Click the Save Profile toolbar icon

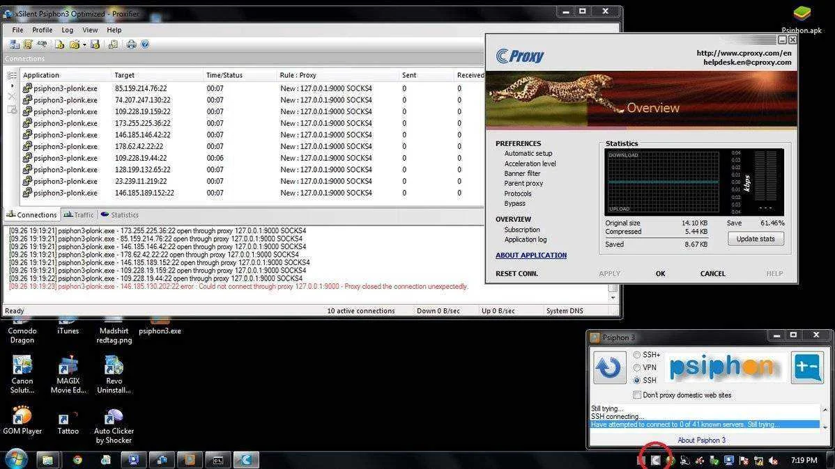pos(95,45)
